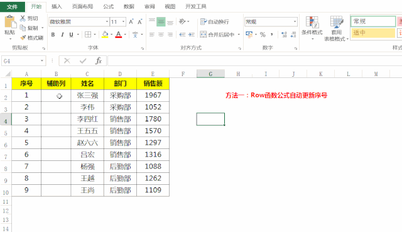Viewport: 402px width, 232px height.
Task: Toggle Italic formatting
Action: [62, 35]
